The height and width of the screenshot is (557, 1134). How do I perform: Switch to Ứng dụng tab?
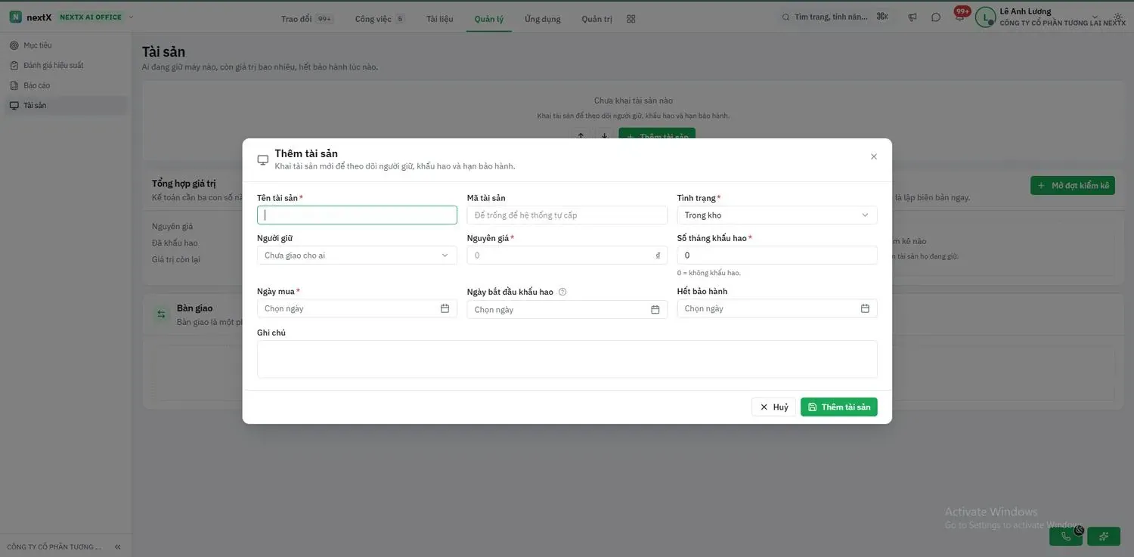[543, 19]
